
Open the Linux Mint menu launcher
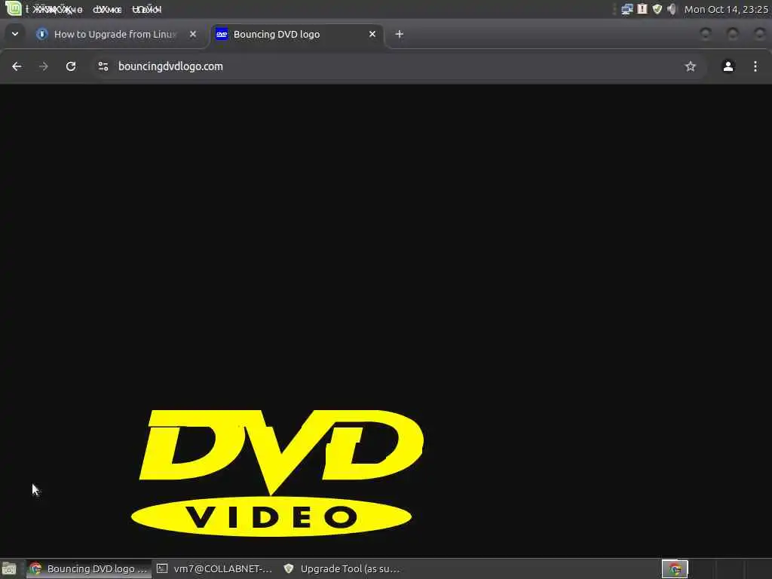coord(14,8)
